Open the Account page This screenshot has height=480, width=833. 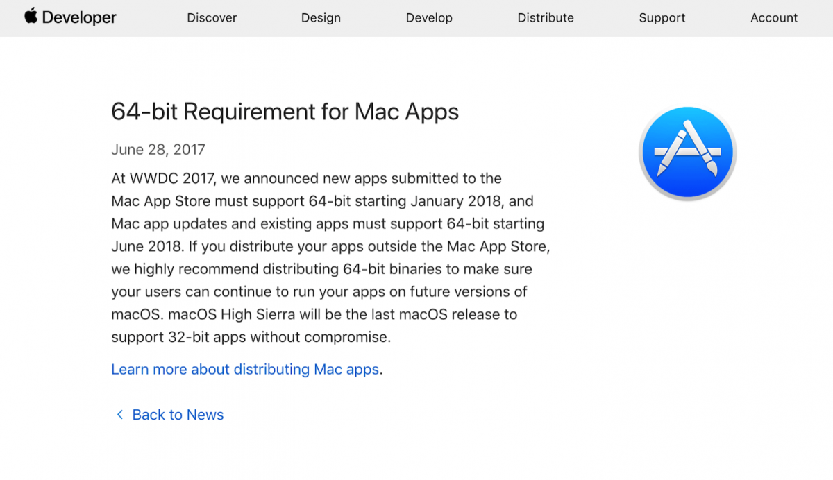(773, 17)
